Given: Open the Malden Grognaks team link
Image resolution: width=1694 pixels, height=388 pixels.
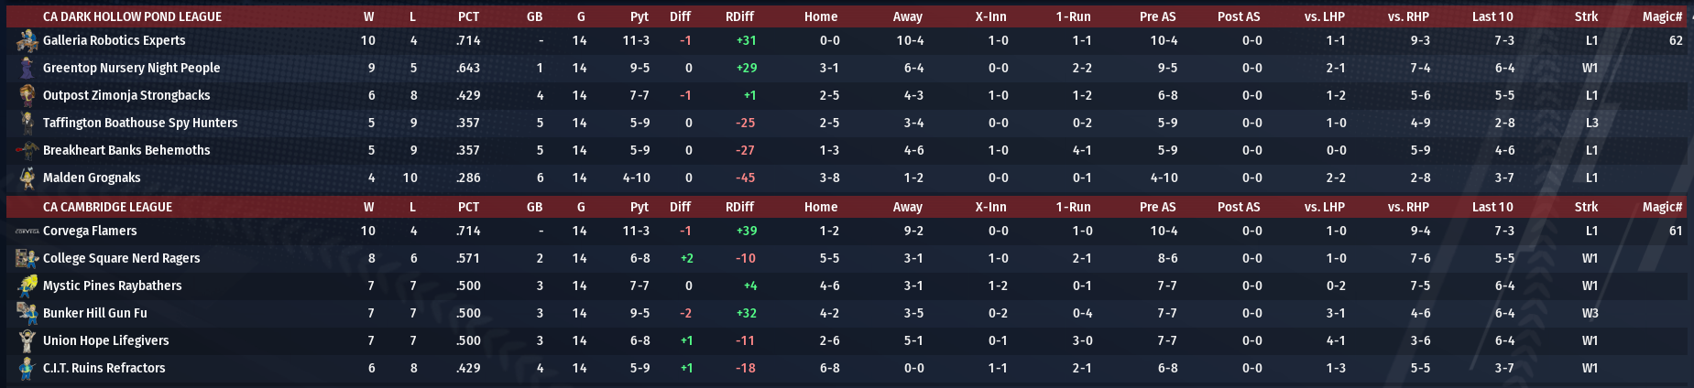Looking at the screenshot, I should (x=92, y=178).
